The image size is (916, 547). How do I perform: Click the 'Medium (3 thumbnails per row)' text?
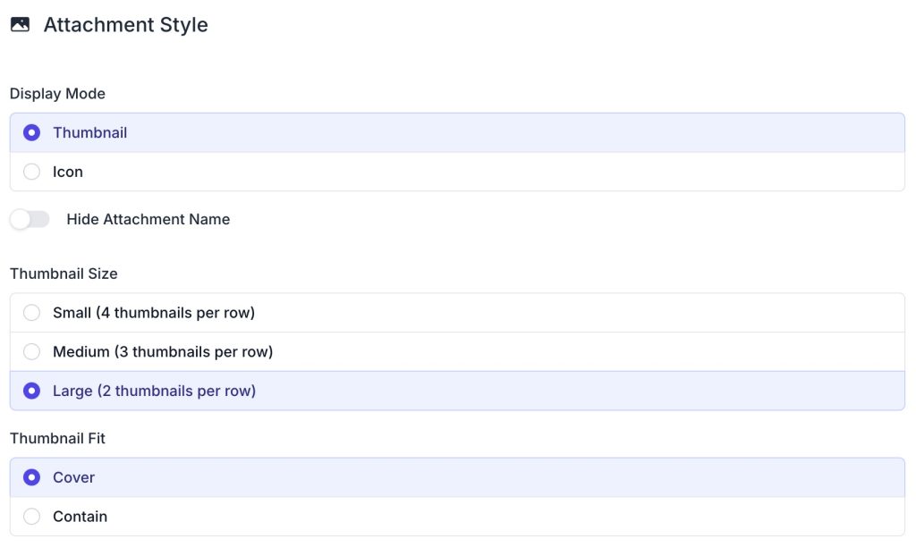pyautogui.click(x=163, y=352)
